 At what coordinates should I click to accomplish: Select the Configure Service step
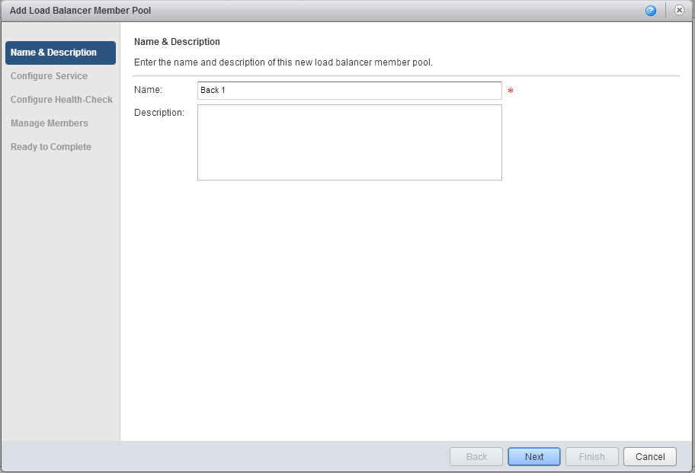click(x=49, y=75)
